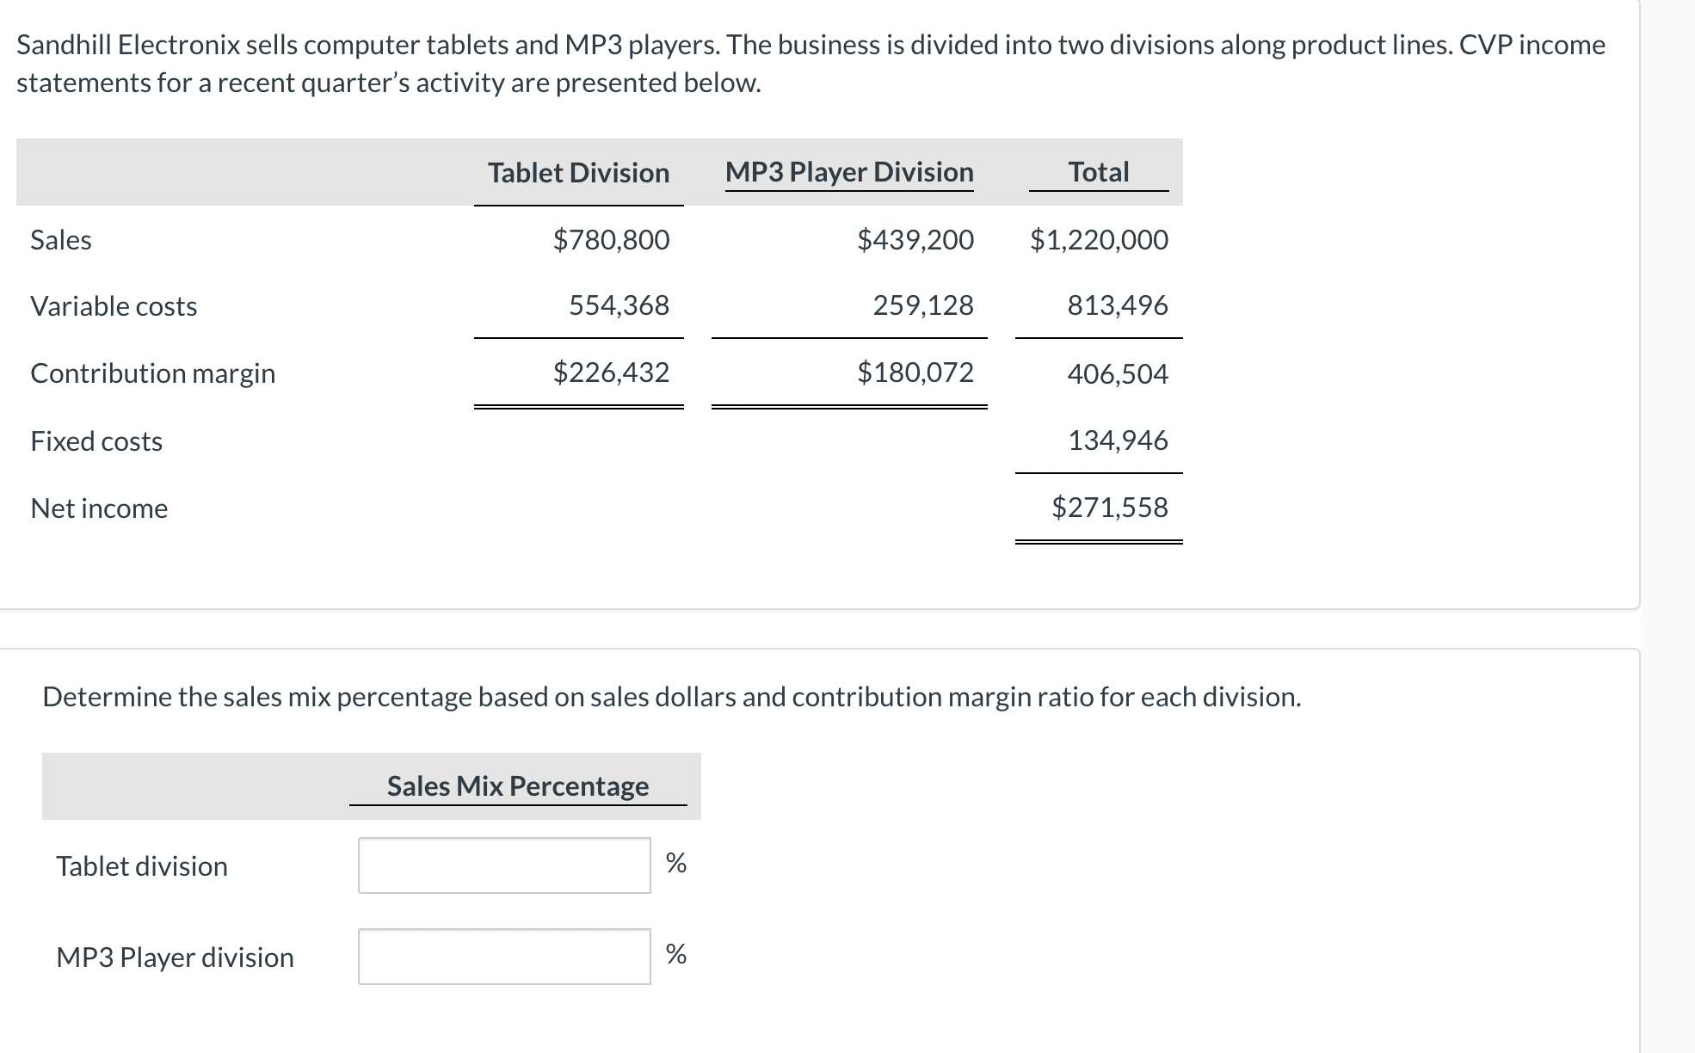Image resolution: width=1695 pixels, height=1053 pixels.
Task: Click the Variable costs row label
Action: click(114, 306)
